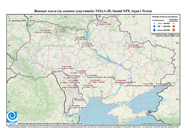Click the red marker labeled 12:19 5.22 MW
The height and width of the screenshot is (132, 186).
128,48
